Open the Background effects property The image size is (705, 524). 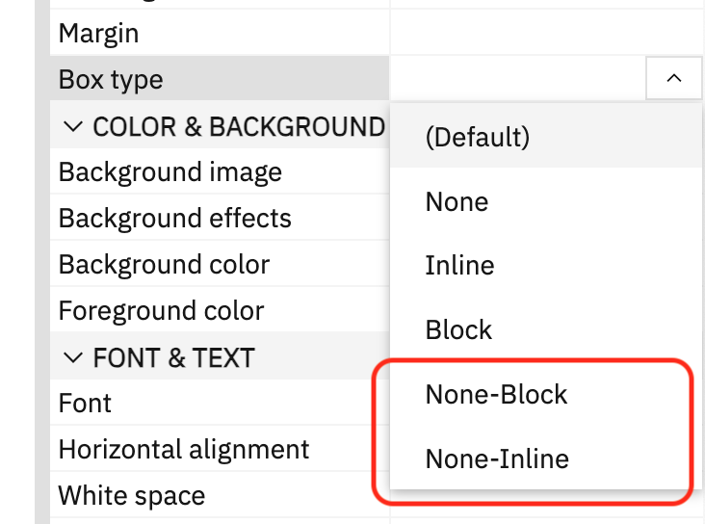pos(220,218)
